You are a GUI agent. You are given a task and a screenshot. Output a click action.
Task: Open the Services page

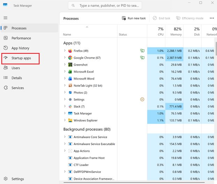29,88
